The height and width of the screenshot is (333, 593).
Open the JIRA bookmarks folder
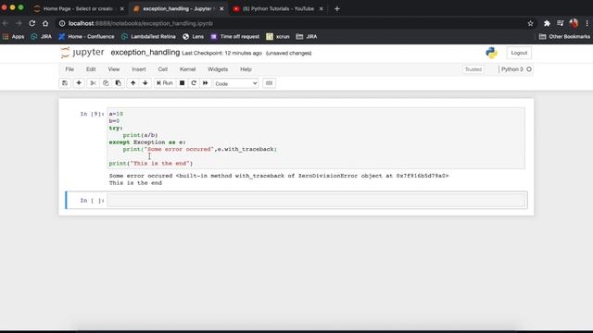click(307, 37)
